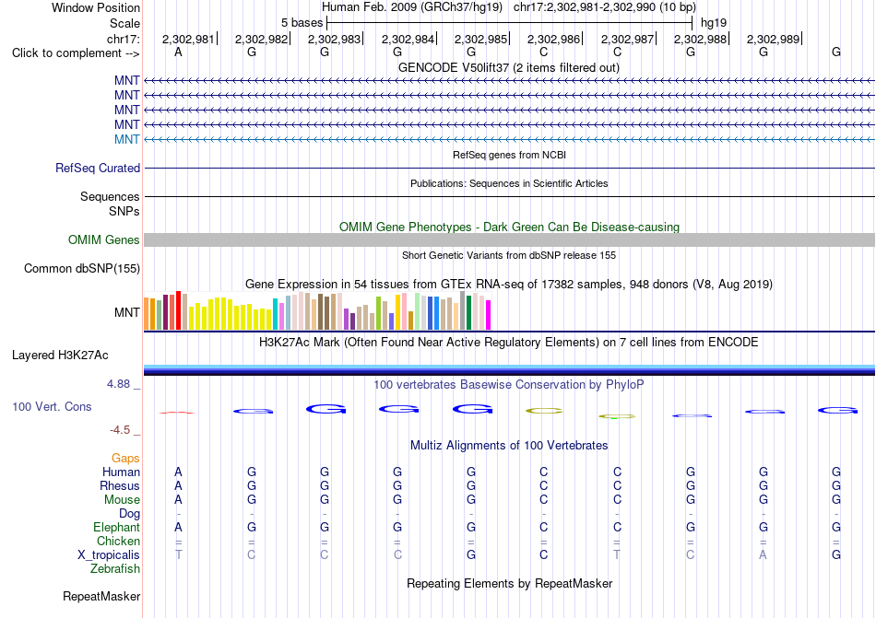Click the Rhesus species label
Screen dimensions: 876x618
[x=120, y=485]
